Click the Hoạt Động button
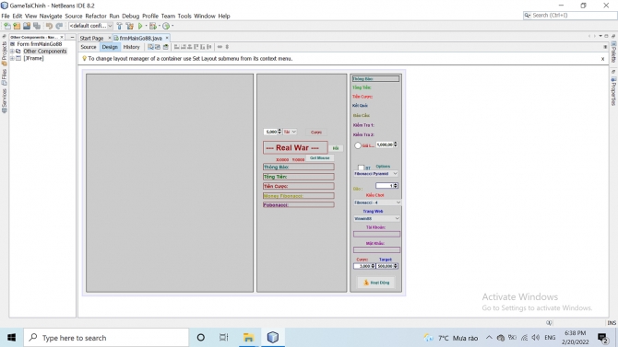This screenshot has height=347, width=618. point(376,283)
